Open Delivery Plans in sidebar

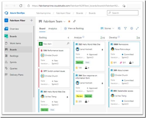[x=16, y=75]
